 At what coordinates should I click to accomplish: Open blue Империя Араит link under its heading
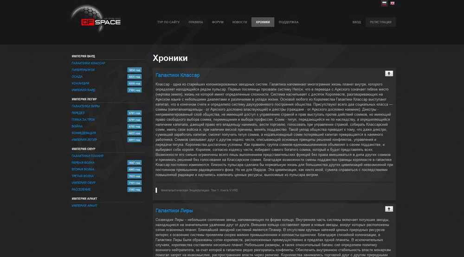click(84, 206)
